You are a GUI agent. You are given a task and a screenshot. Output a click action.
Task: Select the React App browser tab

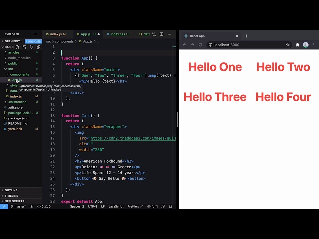210,36
